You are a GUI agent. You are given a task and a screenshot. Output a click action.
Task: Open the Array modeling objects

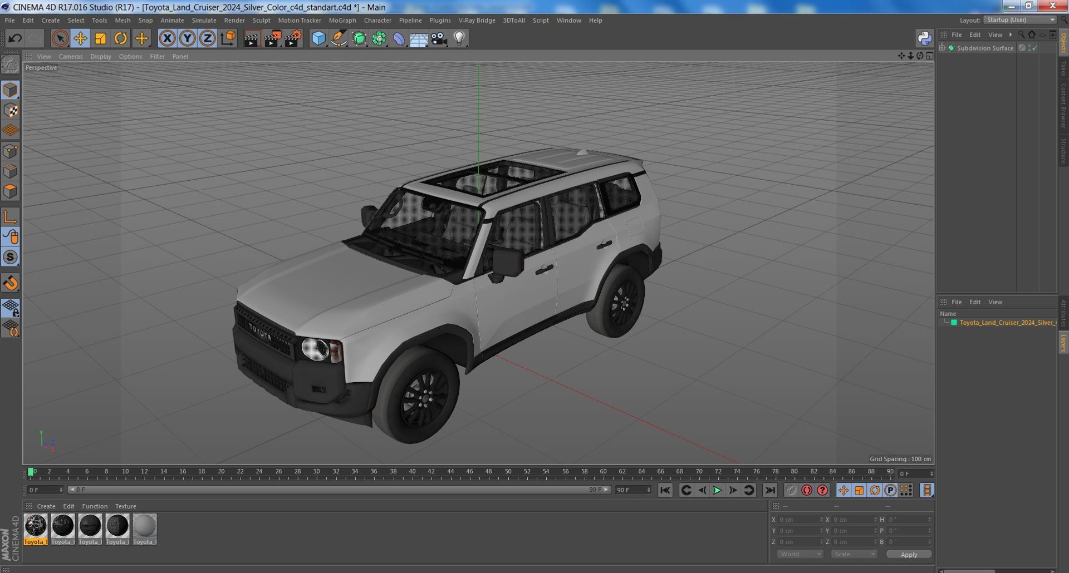click(379, 38)
